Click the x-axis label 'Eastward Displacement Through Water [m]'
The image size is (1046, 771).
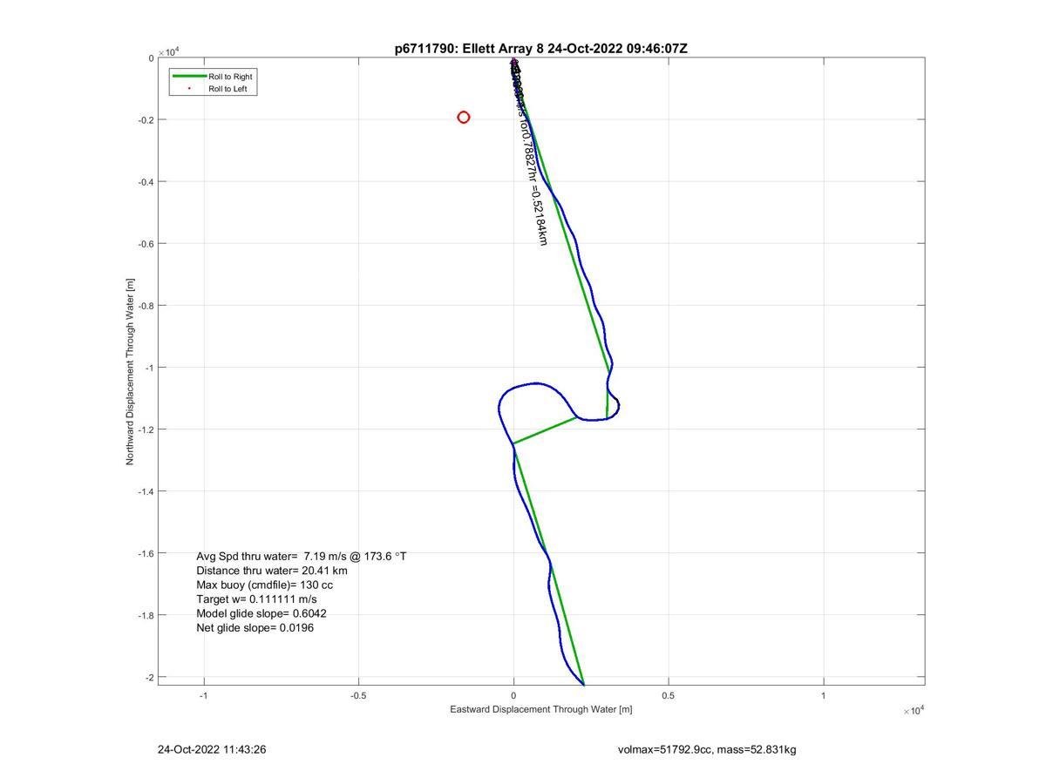coord(541,709)
